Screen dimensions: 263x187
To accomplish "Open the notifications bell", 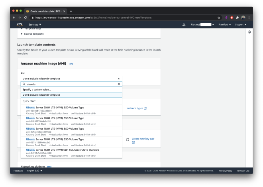I will tap(184, 25).
